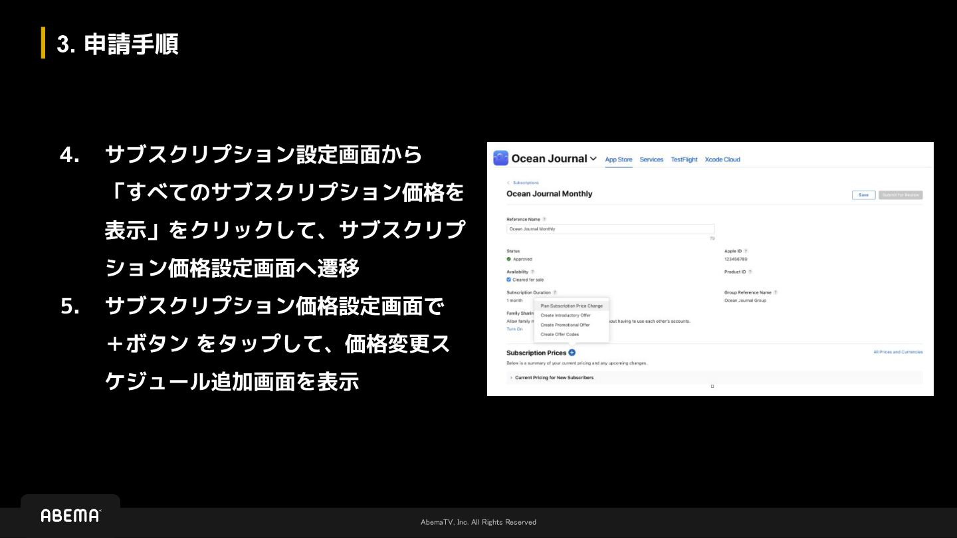The image size is (957, 538).
Task: Go back via Subscriptions breadcrumb link
Action: pos(526,183)
